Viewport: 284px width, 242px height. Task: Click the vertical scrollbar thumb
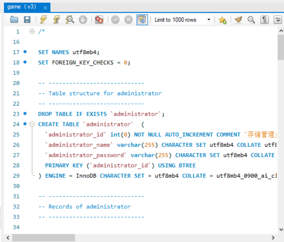(281, 47)
